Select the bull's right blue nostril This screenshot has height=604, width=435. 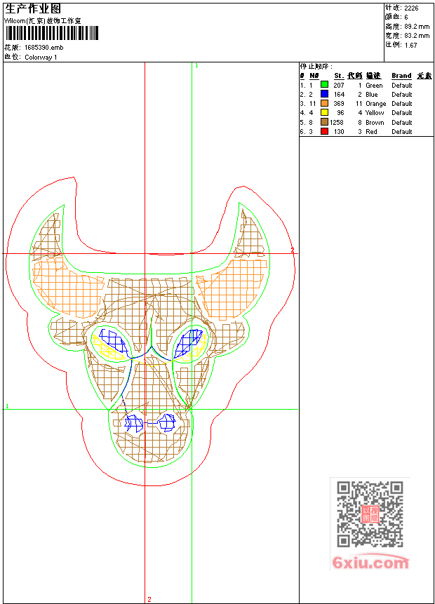167,422
